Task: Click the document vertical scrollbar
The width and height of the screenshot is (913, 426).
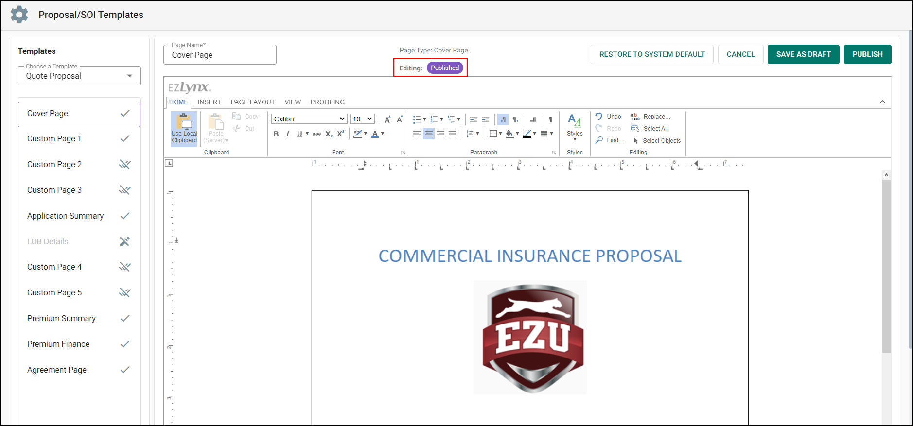Action: coord(886,266)
